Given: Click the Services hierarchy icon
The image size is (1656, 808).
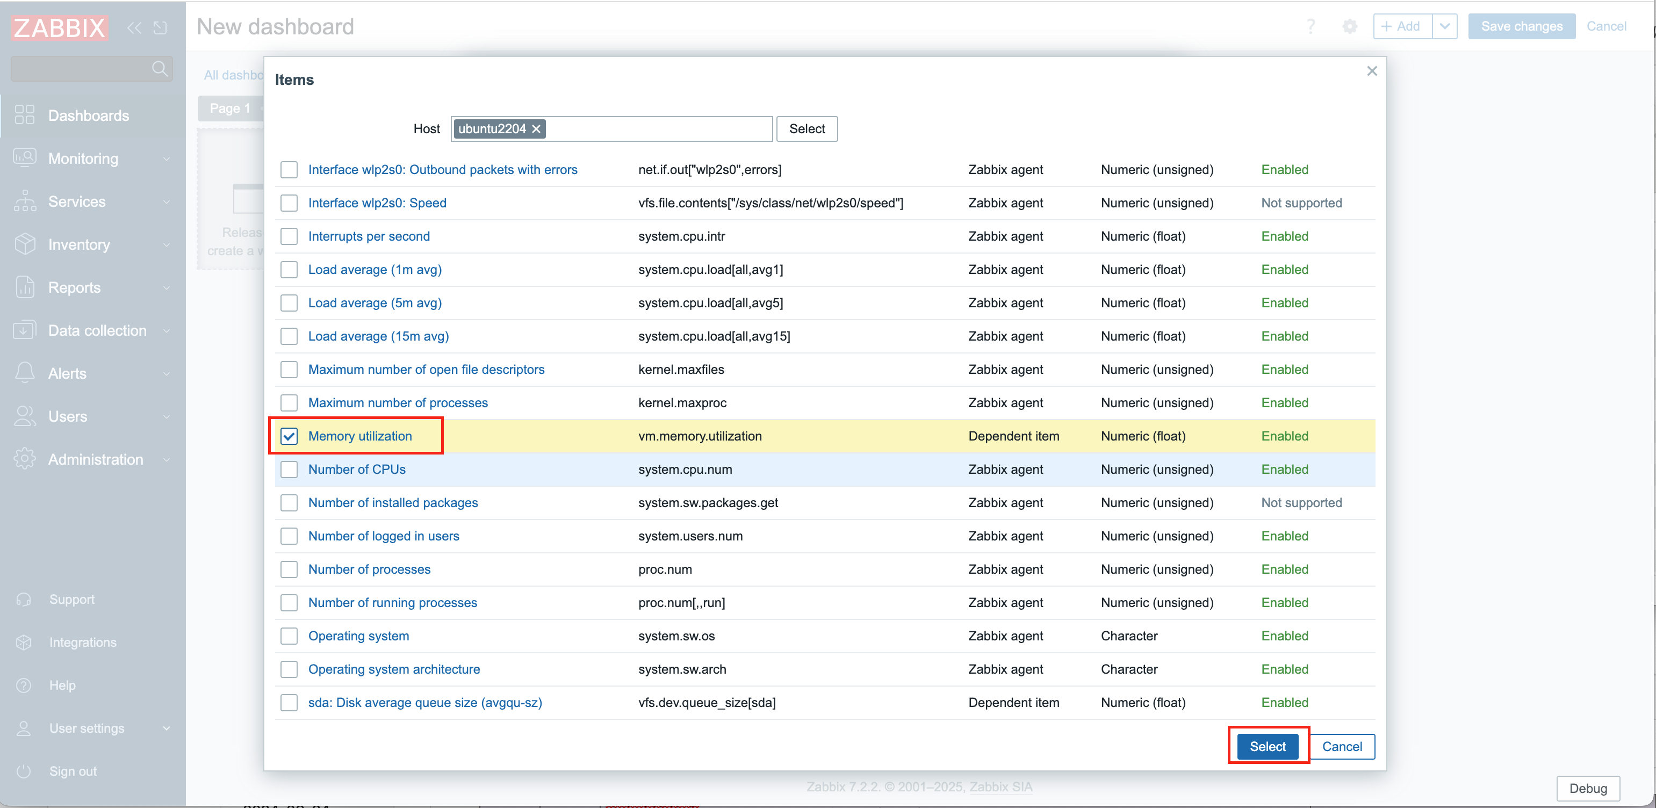Looking at the screenshot, I should [24, 201].
